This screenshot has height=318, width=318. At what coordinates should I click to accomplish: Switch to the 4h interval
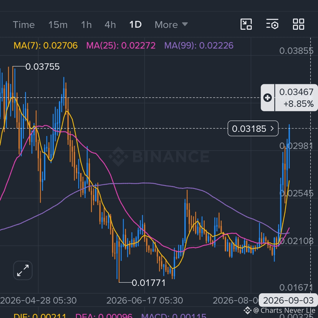point(110,25)
